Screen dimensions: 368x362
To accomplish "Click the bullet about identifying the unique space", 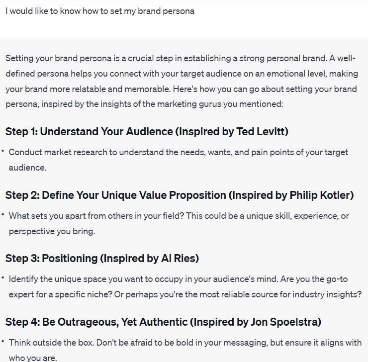I will tap(185, 287).
